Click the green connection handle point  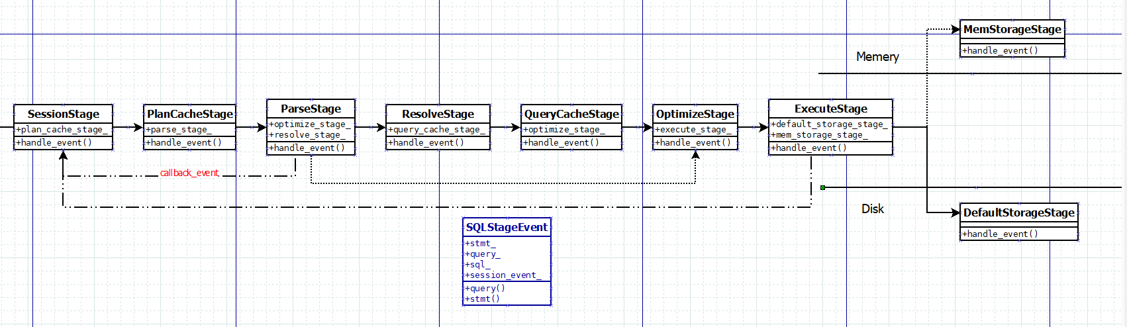tap(822, 187)
